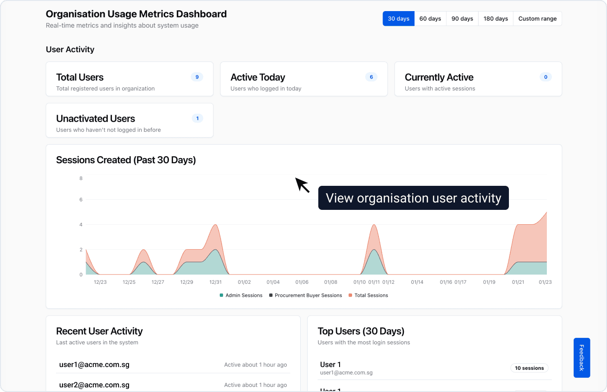This screenshot has height=392, width=607.
Task: Click the Total Users count badge
Action: [x=197, y=77]
